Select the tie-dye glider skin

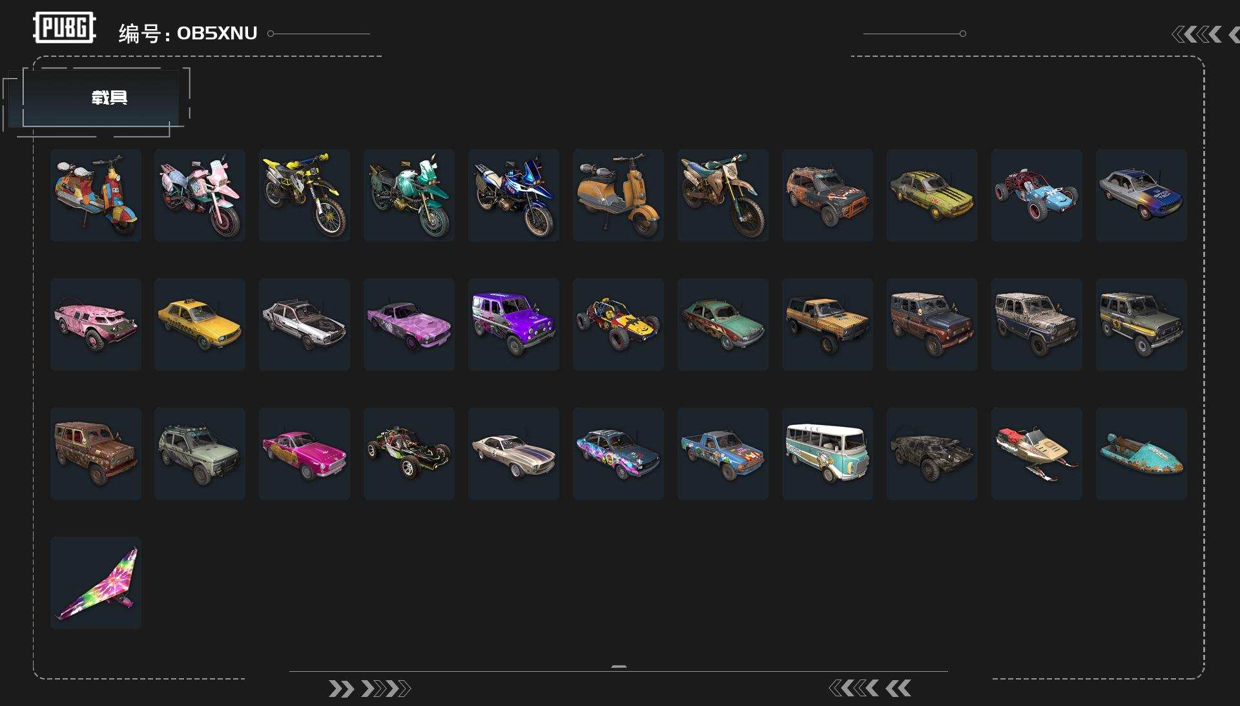(x=96, y=583)
